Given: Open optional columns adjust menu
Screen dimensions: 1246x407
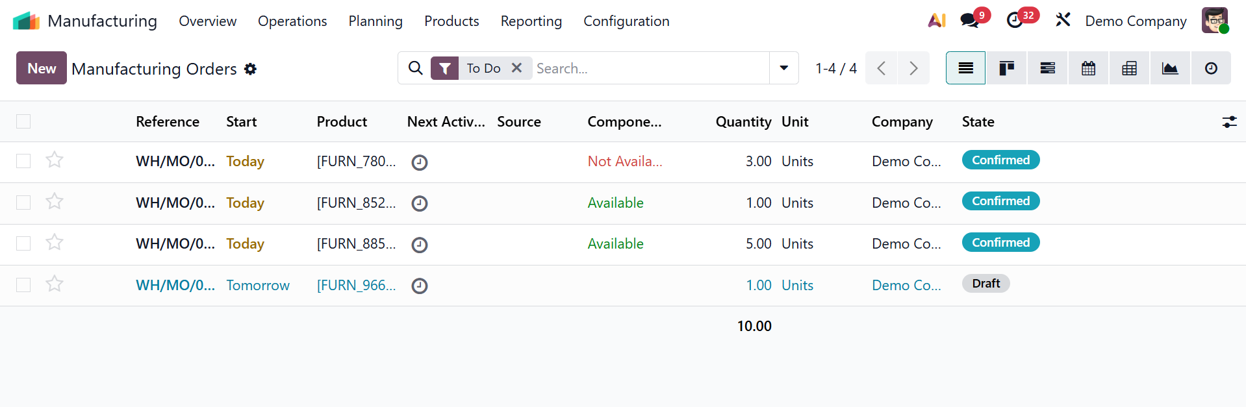Looking at the screenshot, I should pos(1229,121).
